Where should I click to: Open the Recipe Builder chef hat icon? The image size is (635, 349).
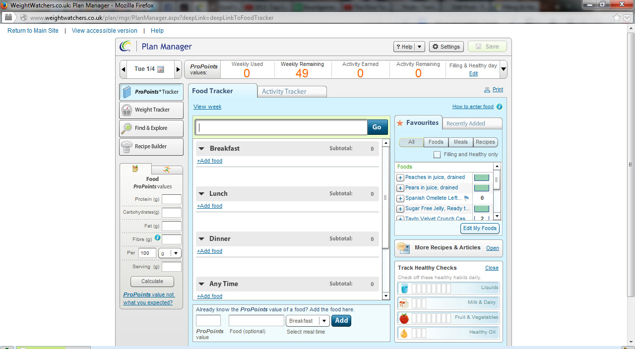point(127,147)
